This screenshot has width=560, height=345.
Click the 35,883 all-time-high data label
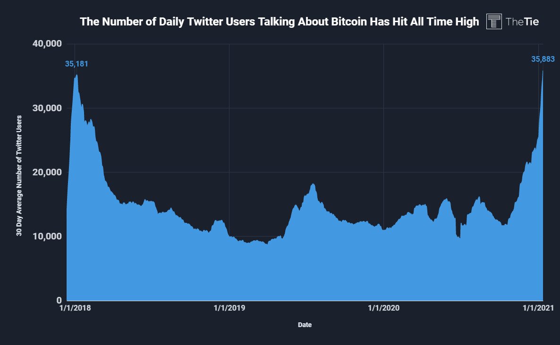(x=543, y=59)
